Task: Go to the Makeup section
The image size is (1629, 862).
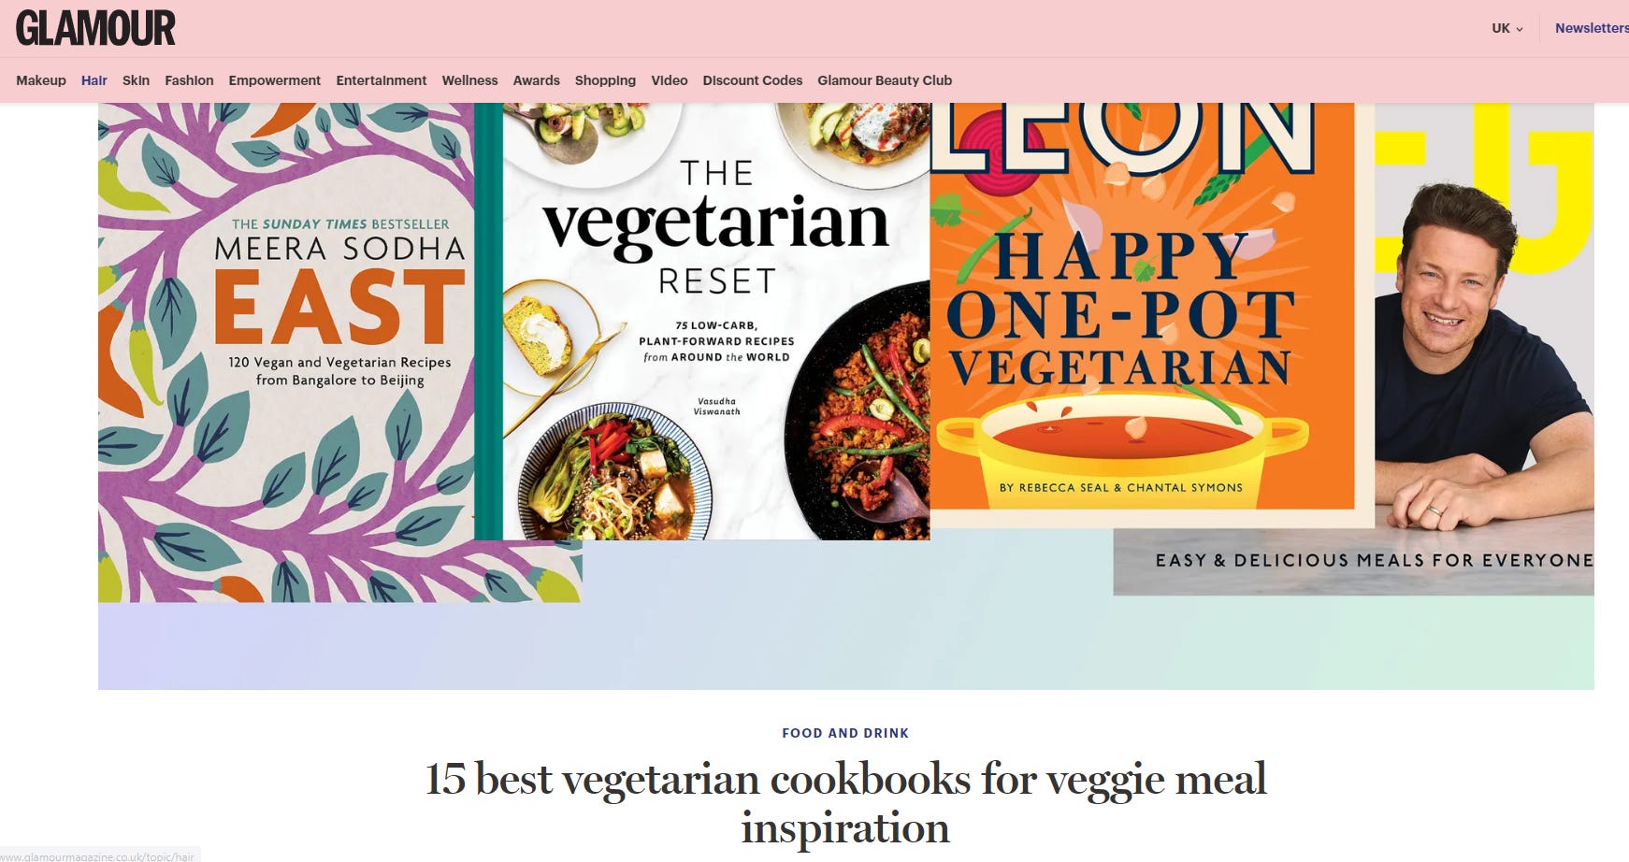Action: click(x=41, y=80)
